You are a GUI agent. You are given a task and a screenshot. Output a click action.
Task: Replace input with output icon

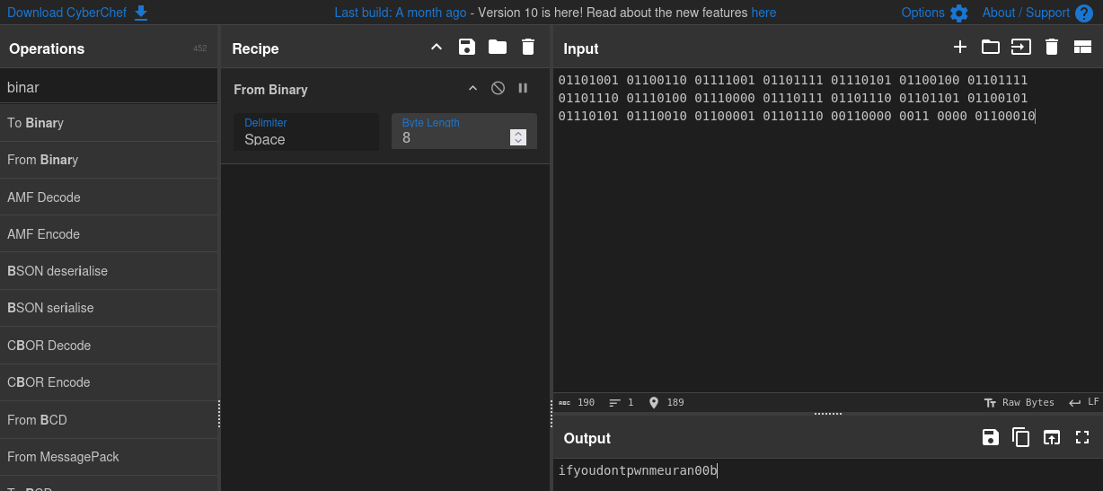[x=1051, y=437]
